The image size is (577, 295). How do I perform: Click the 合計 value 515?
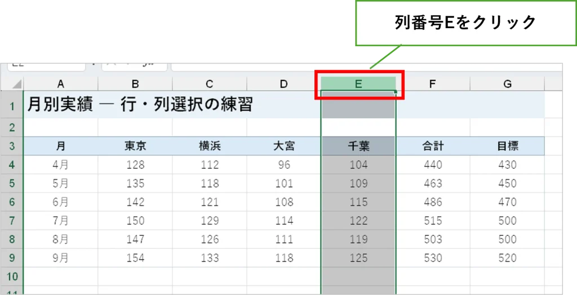point(433,220)
